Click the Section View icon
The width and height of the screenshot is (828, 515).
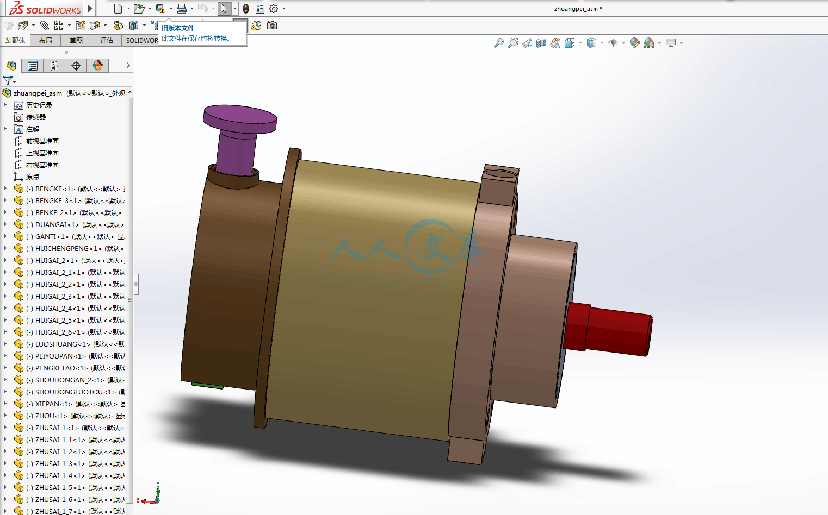pos(541,43)
